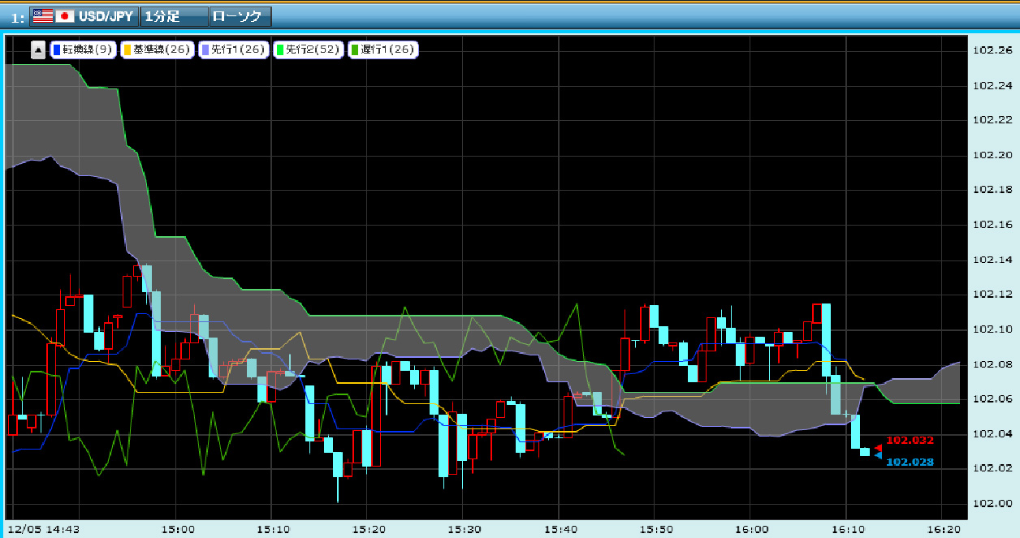This screenshot has width=1020, height=538.
Task: Click the 15:00 time axis label
Action: pos(179,529)
